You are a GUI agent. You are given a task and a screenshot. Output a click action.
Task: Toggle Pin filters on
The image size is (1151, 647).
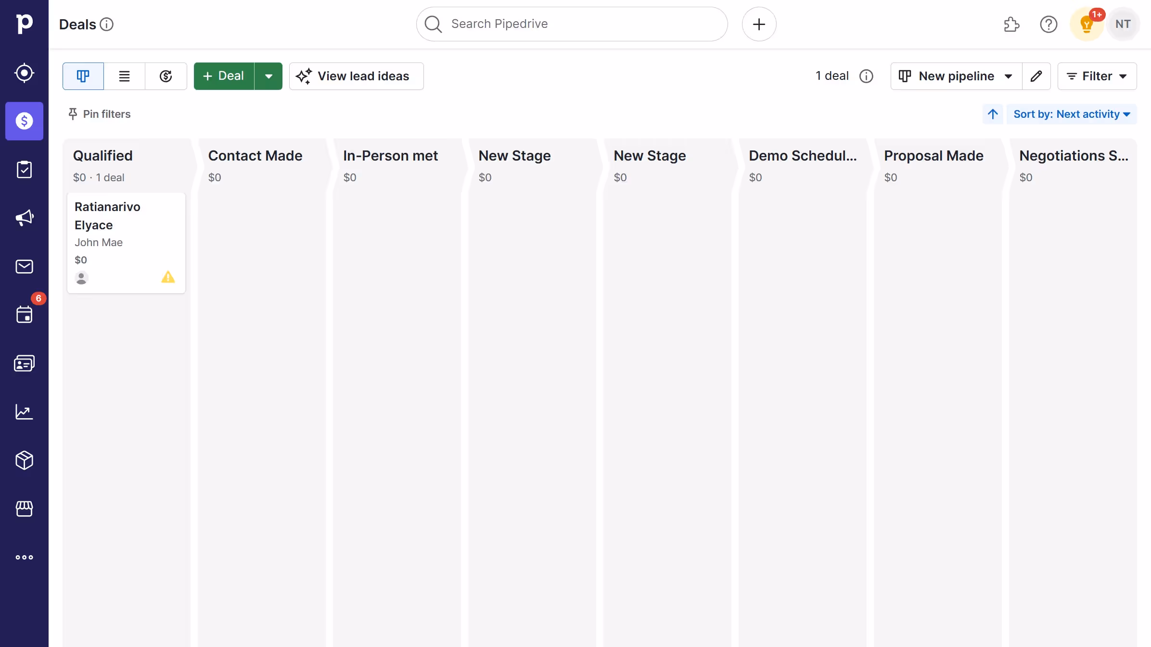pos(99,114)
